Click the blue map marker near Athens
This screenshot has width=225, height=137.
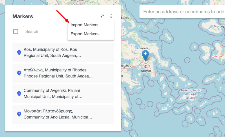(x=145, y=55)
